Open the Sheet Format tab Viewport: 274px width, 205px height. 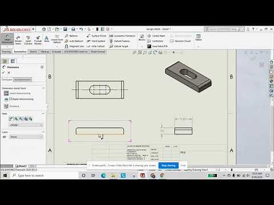pos(98,52)
